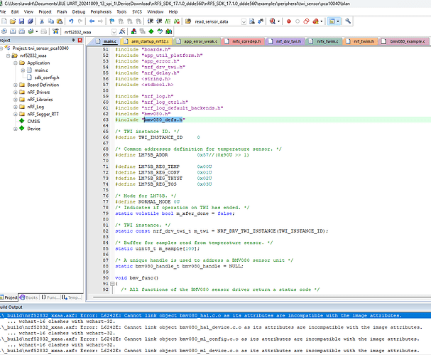Viewport: 431px width, 355px height.
Task: Open the batch build dropdown arrow
Action: [x=36, y=31]
